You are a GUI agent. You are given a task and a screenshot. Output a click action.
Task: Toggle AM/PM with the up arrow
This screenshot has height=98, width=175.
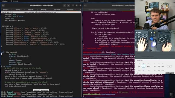pos(163,63)
